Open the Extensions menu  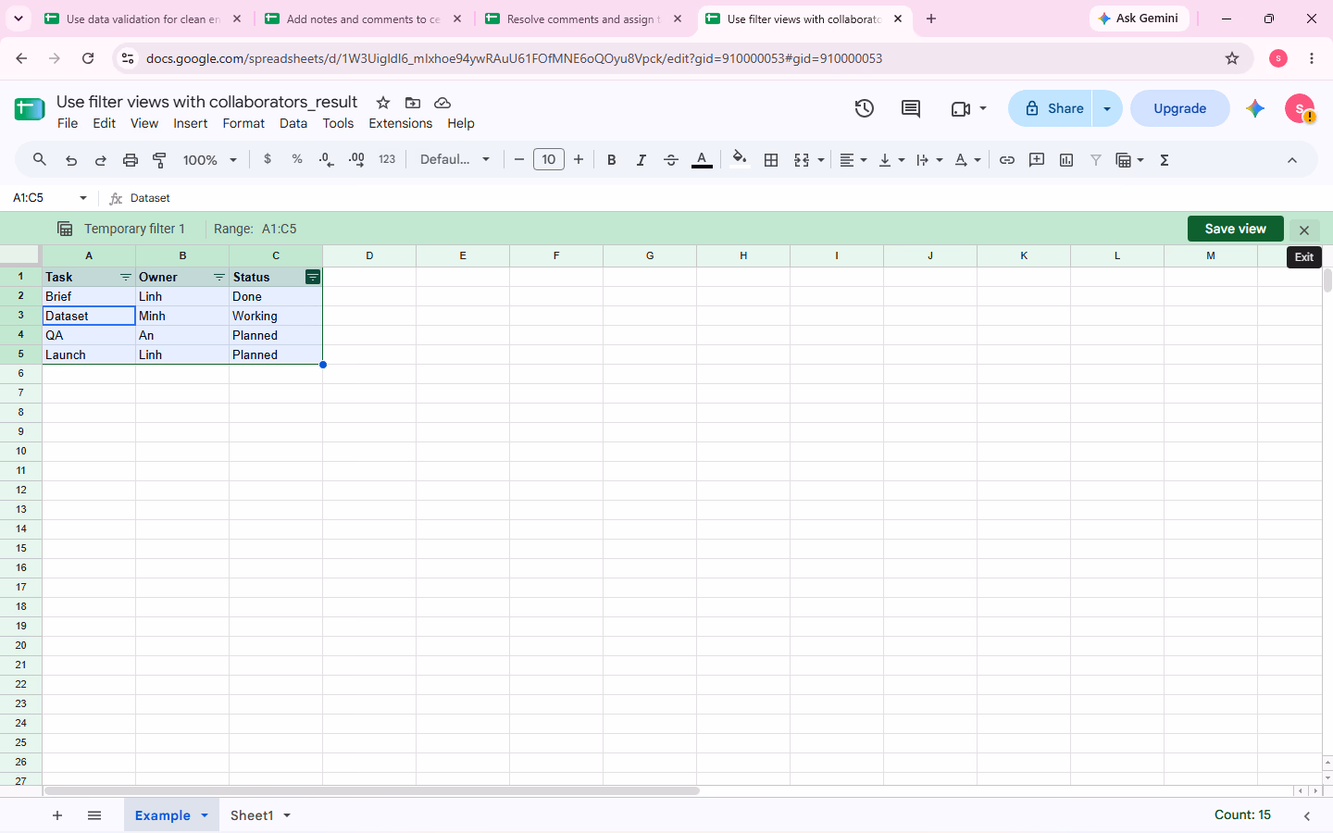point(400,123)
